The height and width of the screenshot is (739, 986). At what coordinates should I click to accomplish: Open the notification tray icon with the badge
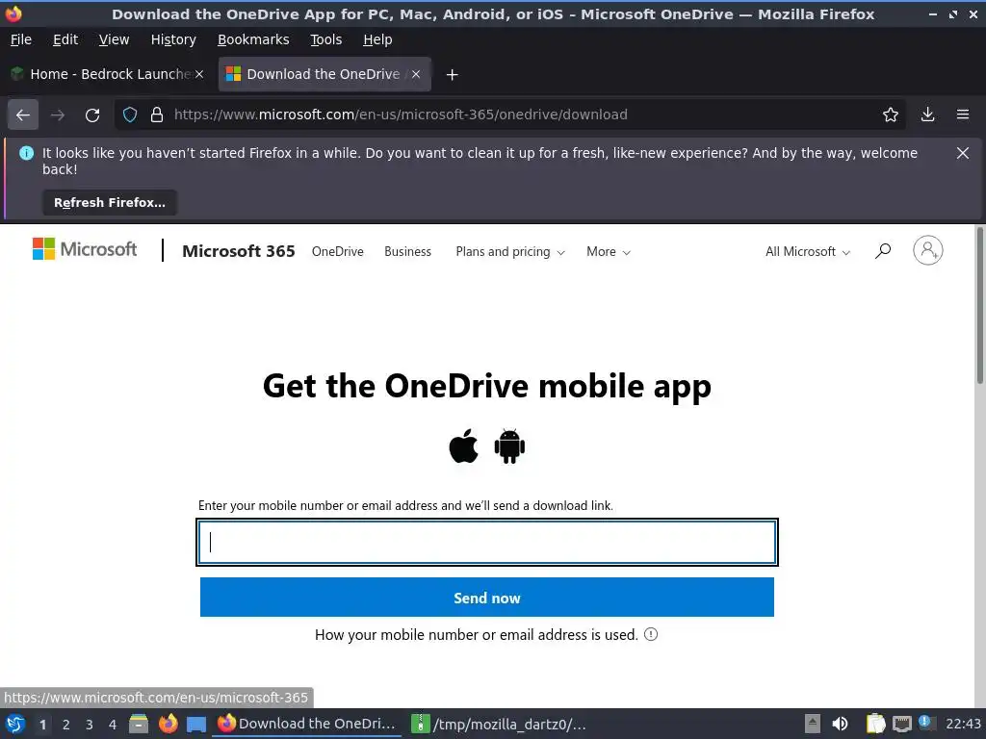pyautogui.click(x=927, y=723)
